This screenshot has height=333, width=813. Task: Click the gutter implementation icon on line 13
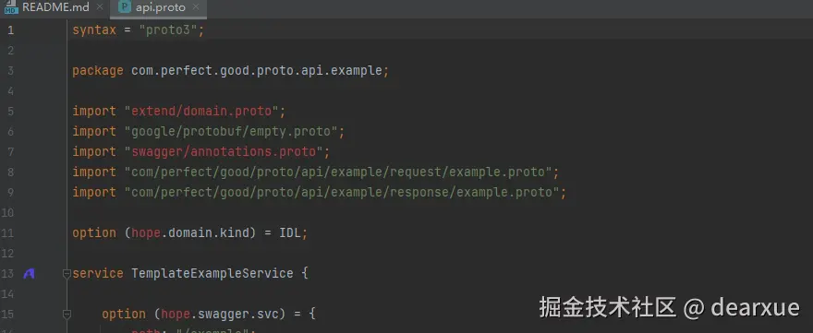tap(29, 273)
